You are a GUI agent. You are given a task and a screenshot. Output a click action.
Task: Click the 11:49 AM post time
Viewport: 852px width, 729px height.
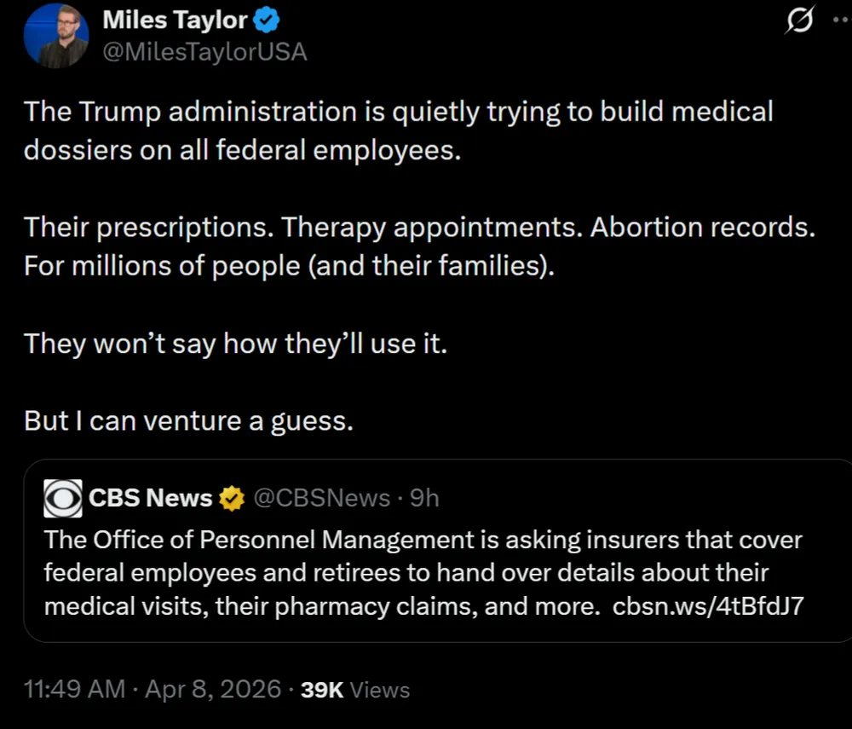(x=75, y=689)
